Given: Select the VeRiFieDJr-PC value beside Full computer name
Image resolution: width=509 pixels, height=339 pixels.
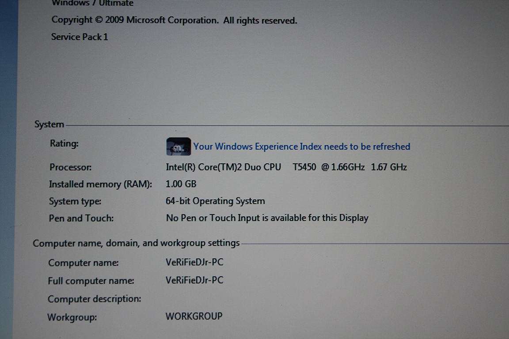Looking at the screenshot, I should click(x=194, y=280).
